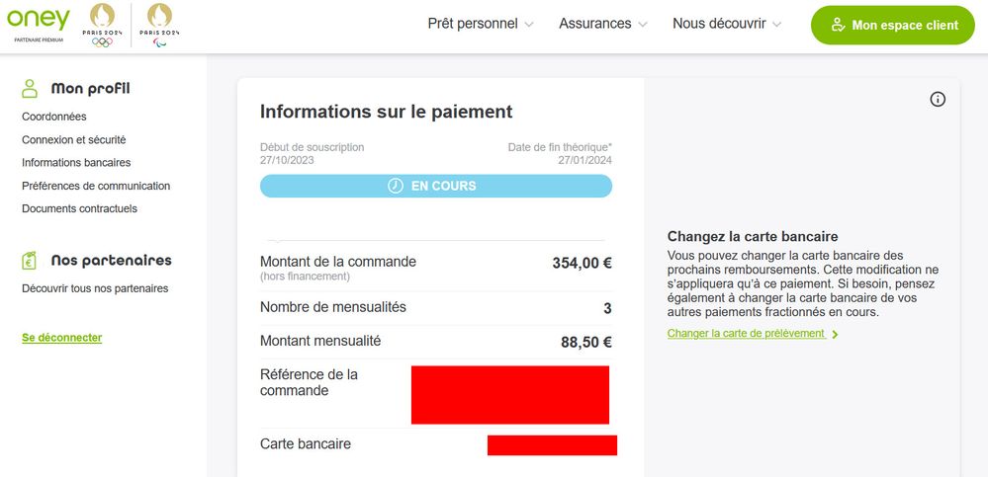Open the Nous découvrir dropdown
The height and width of the screenshot is (477, 988).
tap(727, 24)
